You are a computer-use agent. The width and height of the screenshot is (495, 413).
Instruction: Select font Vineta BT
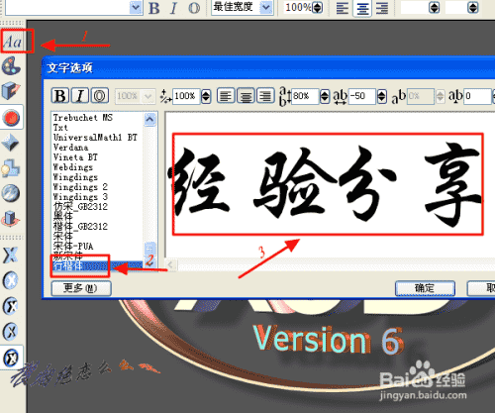click(x=75, y=157)
